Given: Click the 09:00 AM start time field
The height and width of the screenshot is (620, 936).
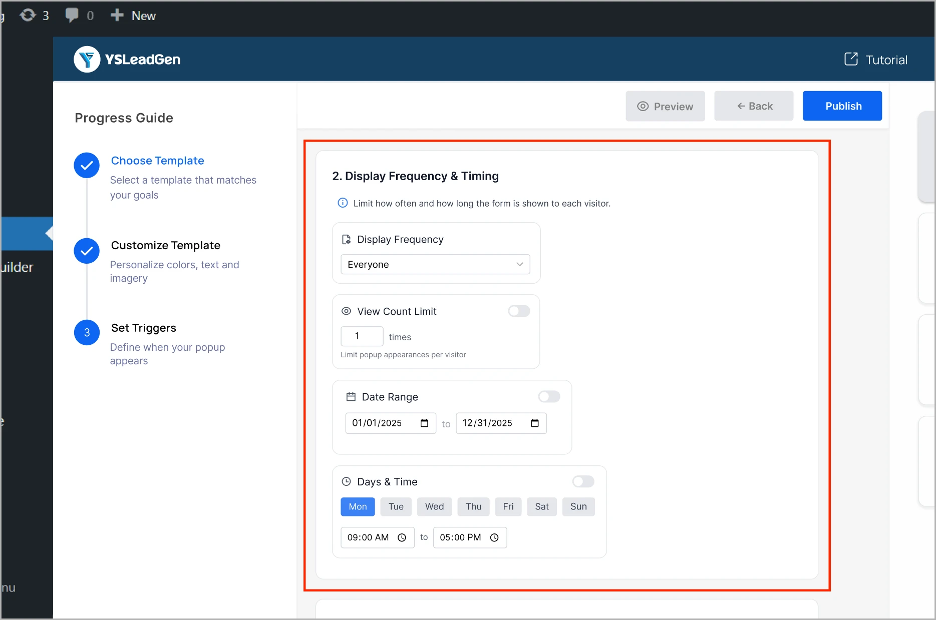Looking at the screenshot, I should coord(378,537).
